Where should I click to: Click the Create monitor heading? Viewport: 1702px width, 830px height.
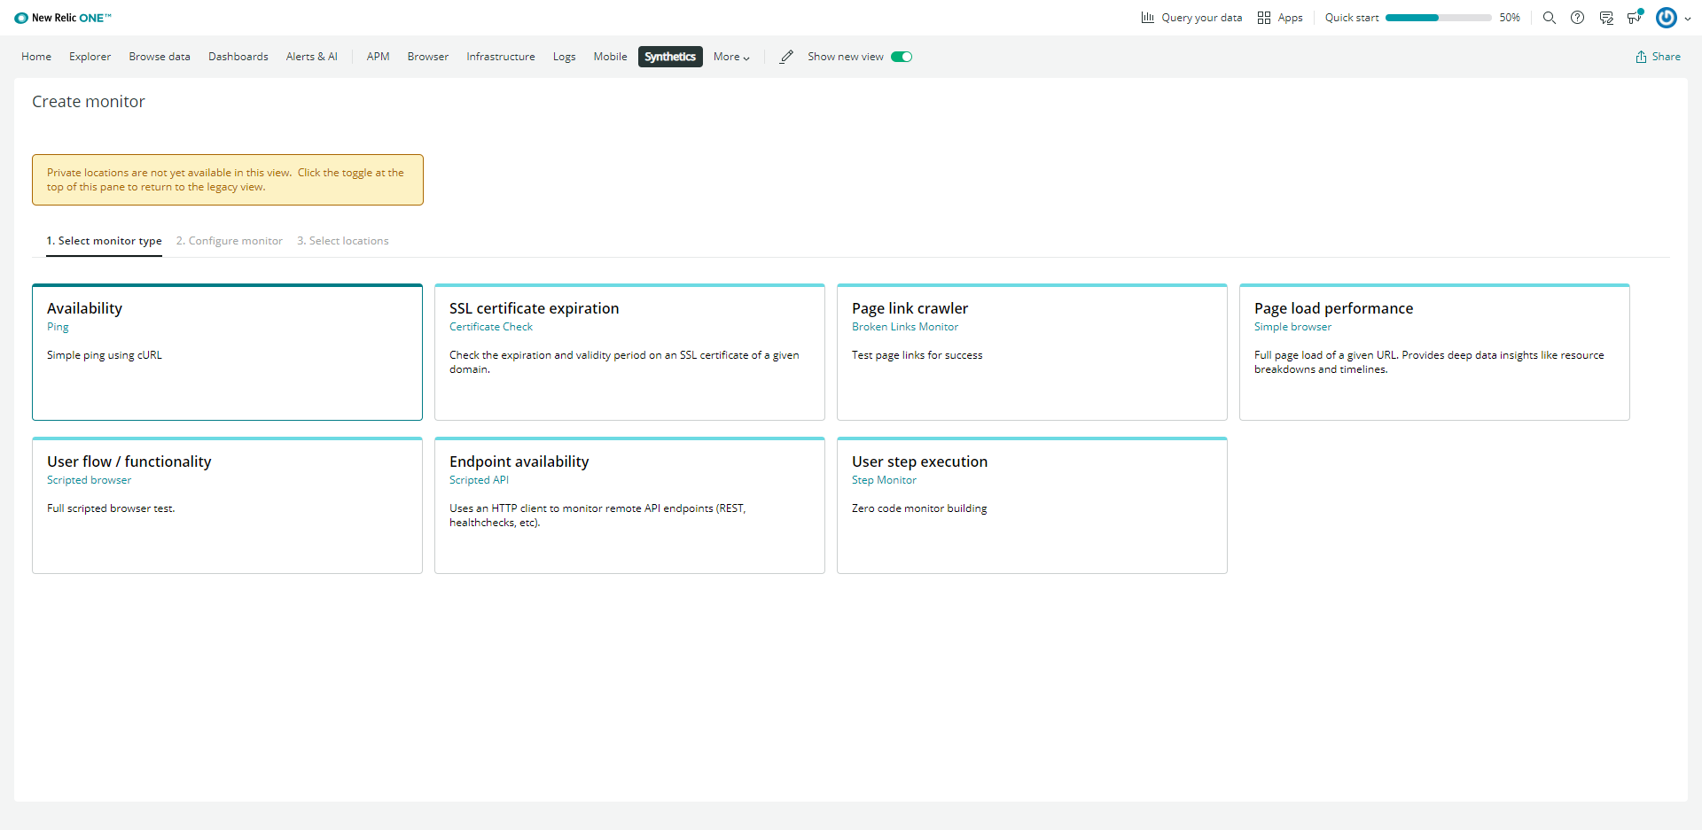coord(89,102)
